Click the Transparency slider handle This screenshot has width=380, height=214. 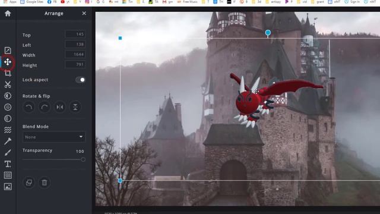[83, 160]
